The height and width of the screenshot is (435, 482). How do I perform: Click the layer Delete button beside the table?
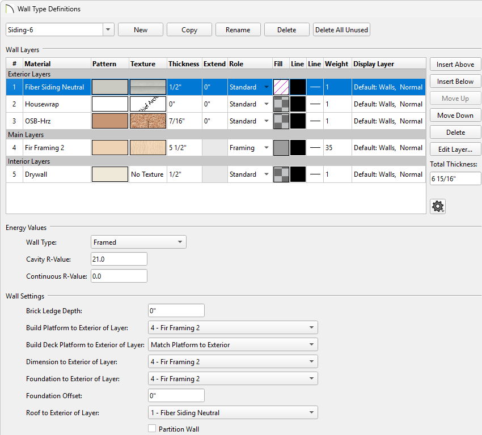tap(455, 133)
